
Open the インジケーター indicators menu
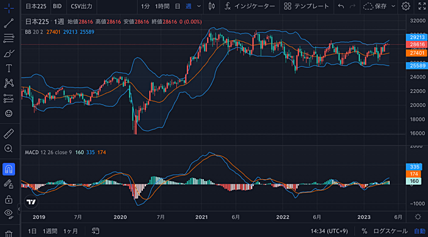pos(250,6)
